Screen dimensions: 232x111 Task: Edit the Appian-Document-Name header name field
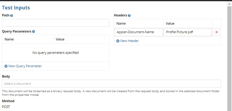point(139,32)
